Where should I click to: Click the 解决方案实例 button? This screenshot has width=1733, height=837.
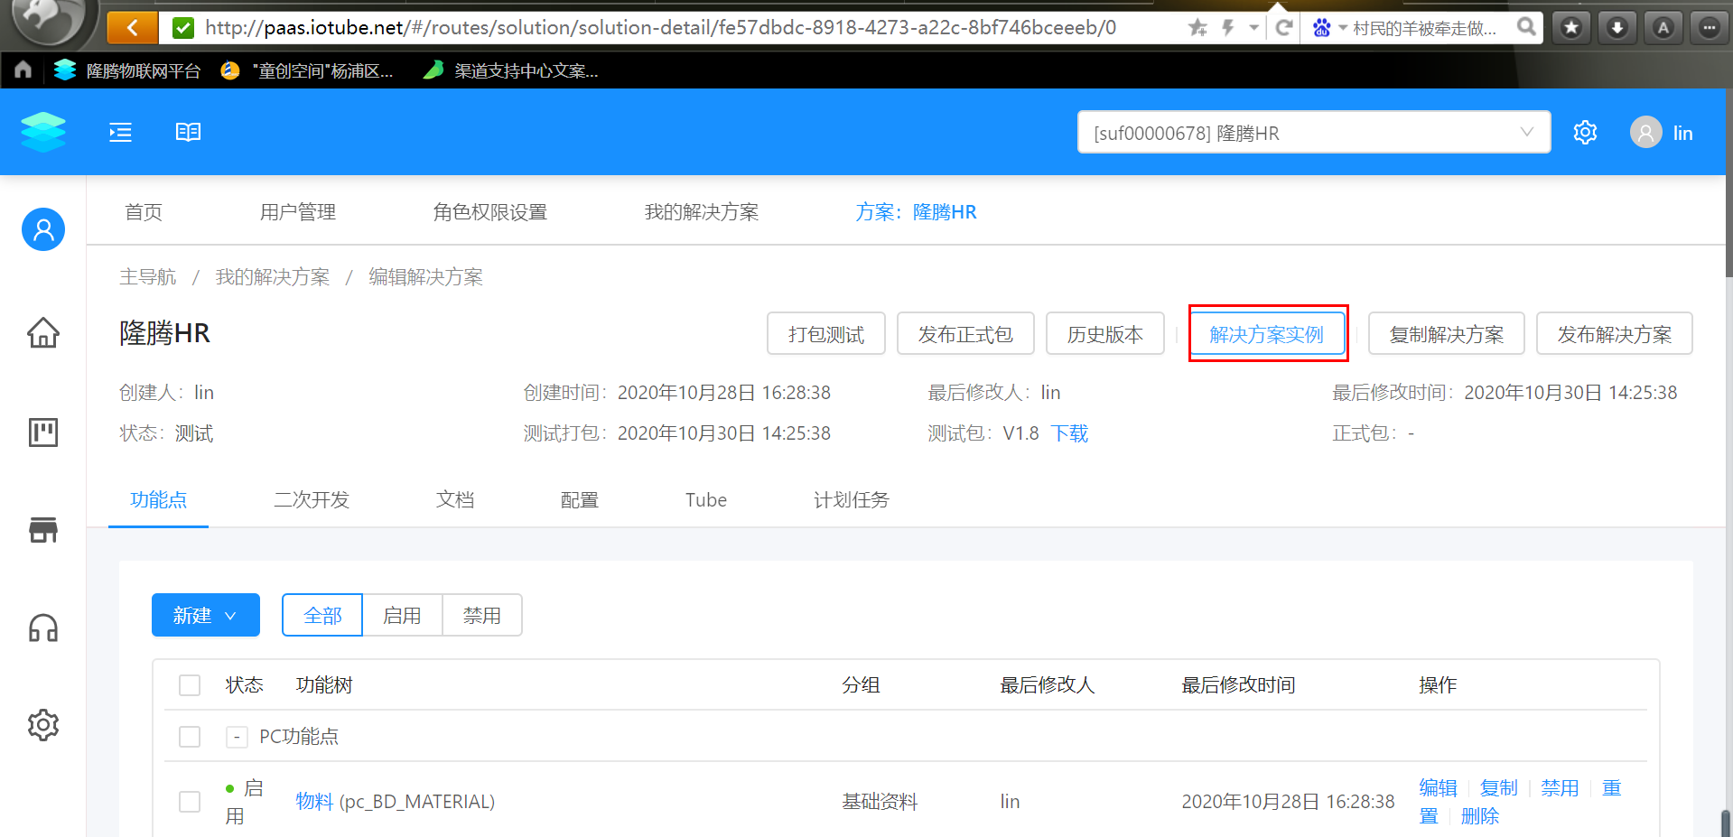(1267, 334)
